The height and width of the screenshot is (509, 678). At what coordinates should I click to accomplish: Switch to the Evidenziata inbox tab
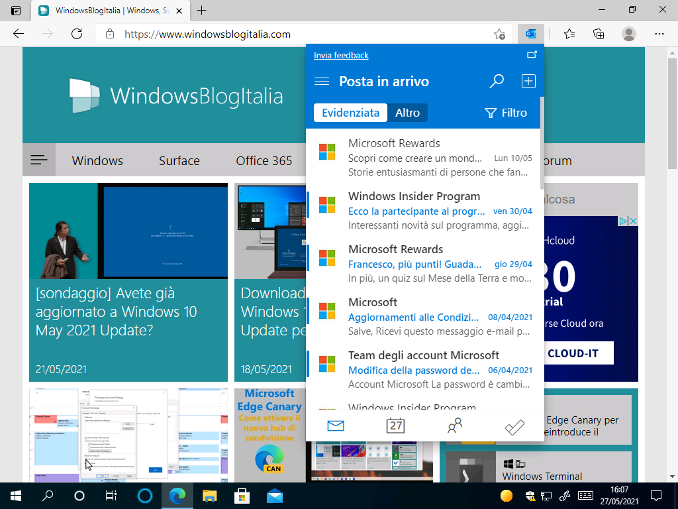pyautogui.click(x=351, y=113)
